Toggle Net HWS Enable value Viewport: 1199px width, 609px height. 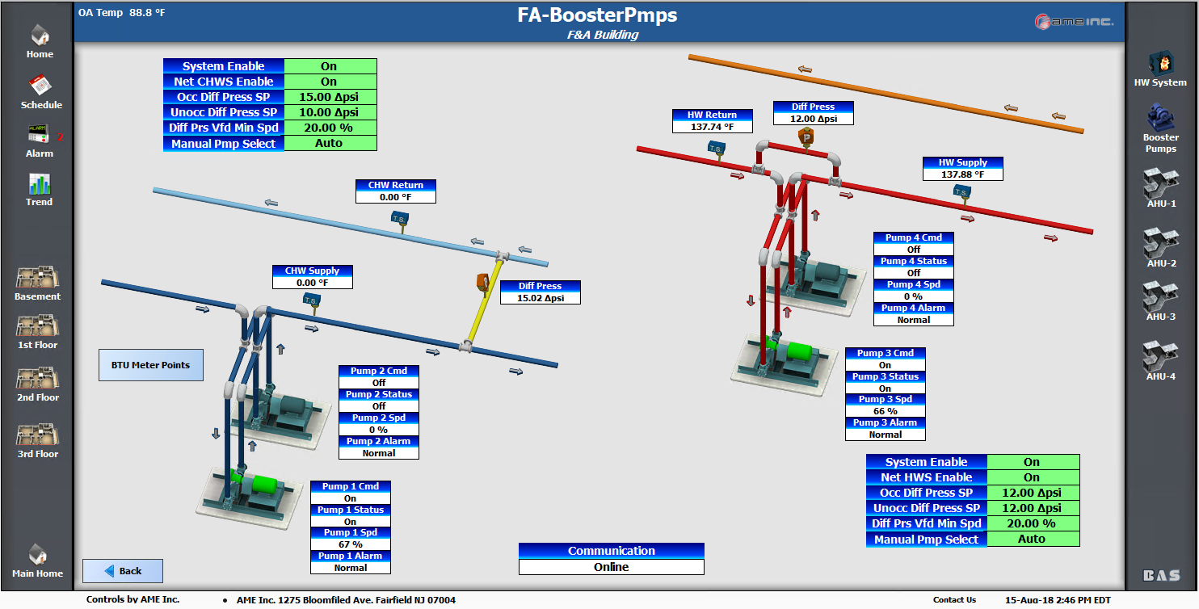1032,477
